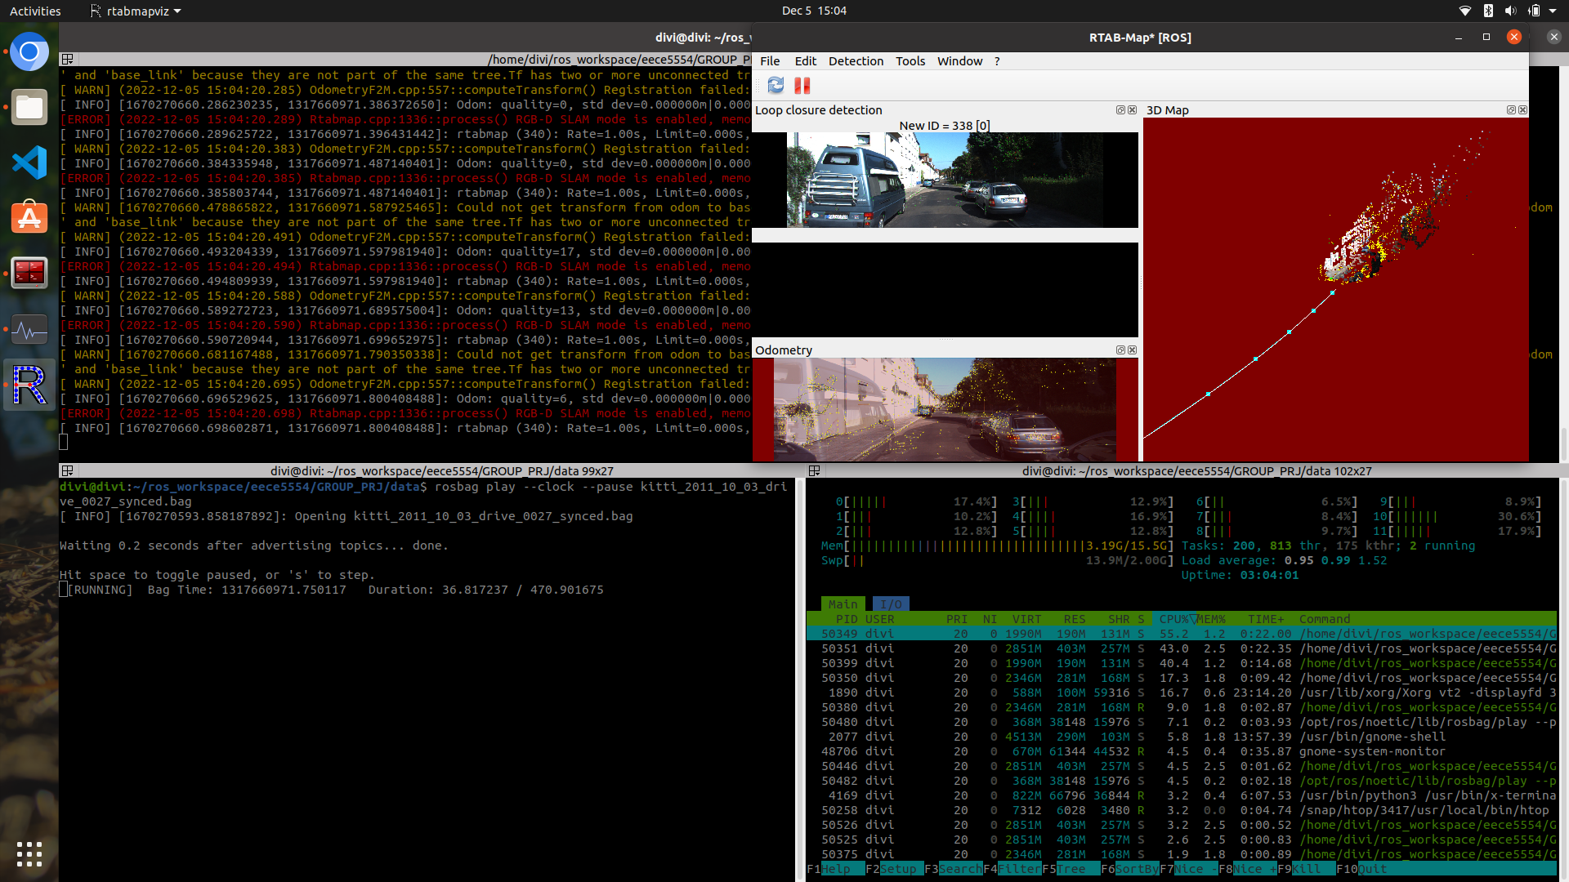Open Visual Studio Code from dock
Viewport: 1569px width, 882px height.
tap(29, 163)
